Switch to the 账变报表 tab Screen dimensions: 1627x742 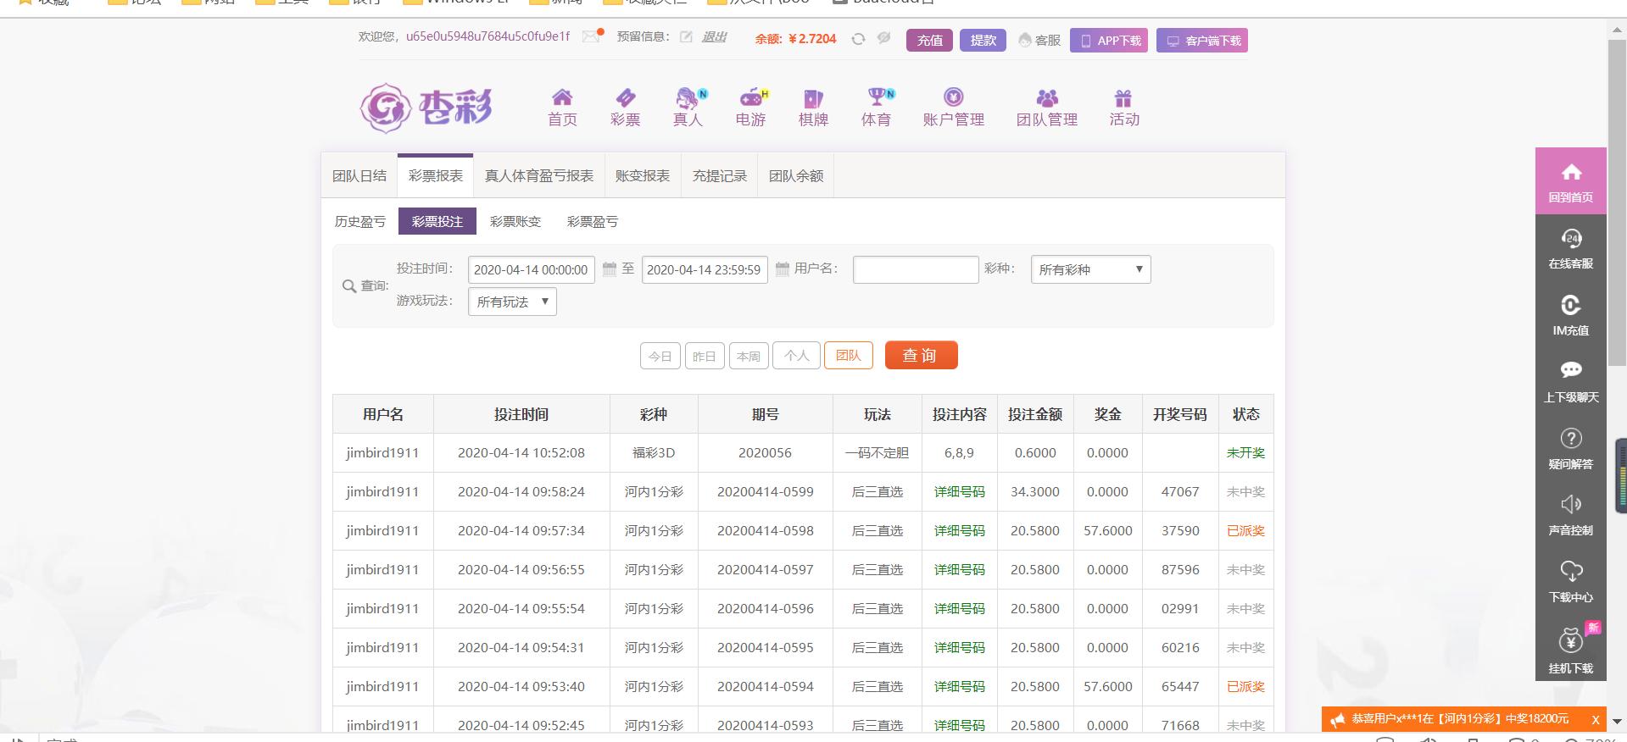pyautogui.click(x=643, y=176)
